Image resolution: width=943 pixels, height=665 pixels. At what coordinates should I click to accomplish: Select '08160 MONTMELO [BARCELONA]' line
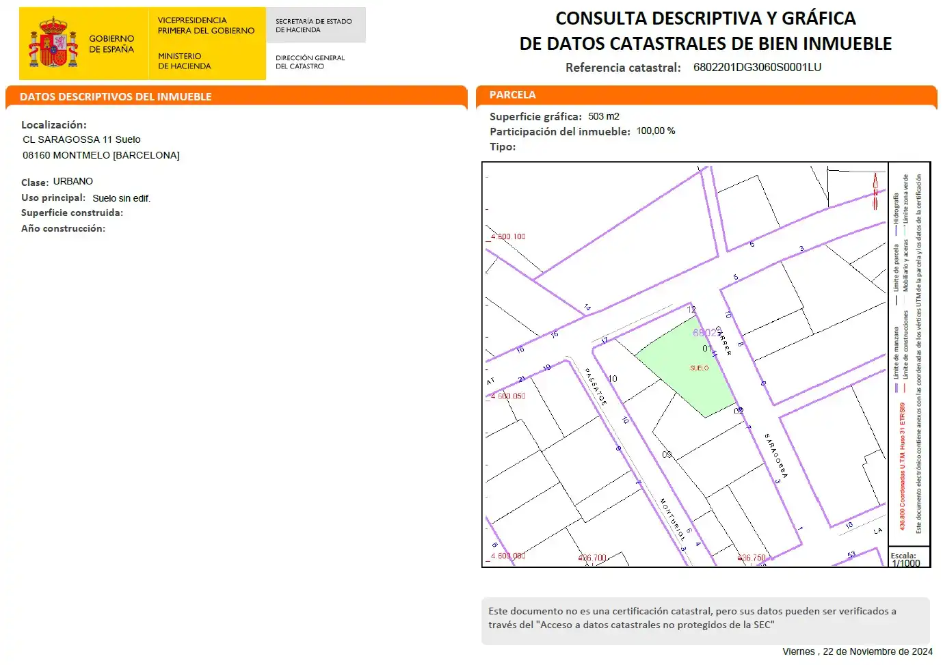point(101,155)
